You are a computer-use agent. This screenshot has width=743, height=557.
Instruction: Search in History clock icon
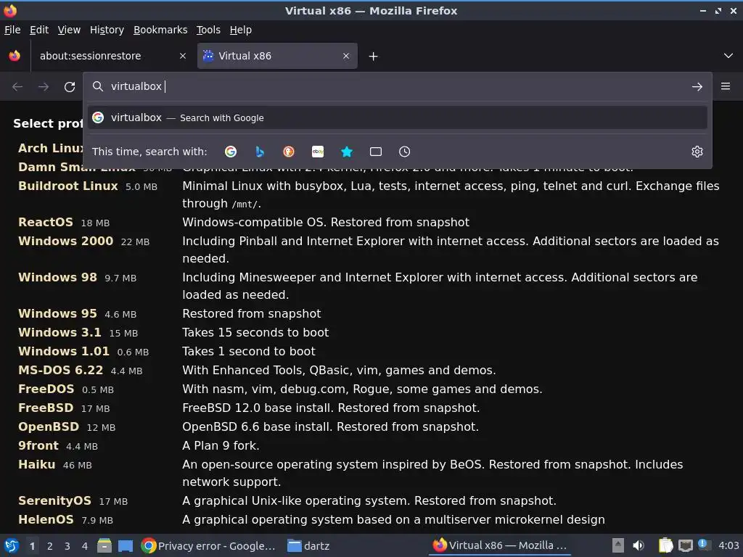405,152
